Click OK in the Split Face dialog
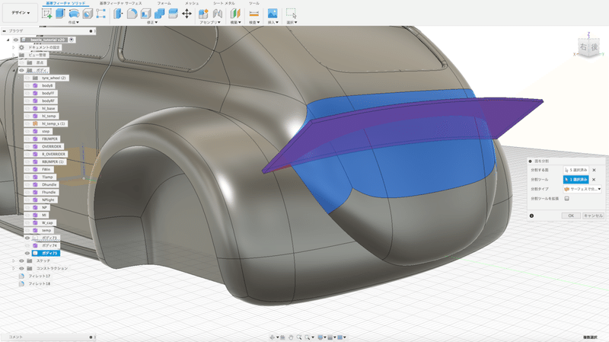 coord(571,216)
